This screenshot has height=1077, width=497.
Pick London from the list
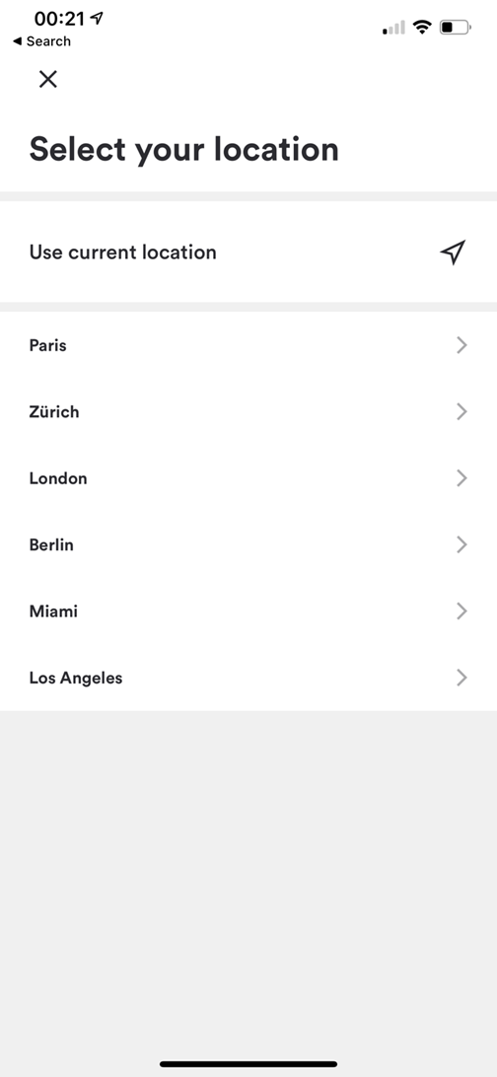coord(248,478)
